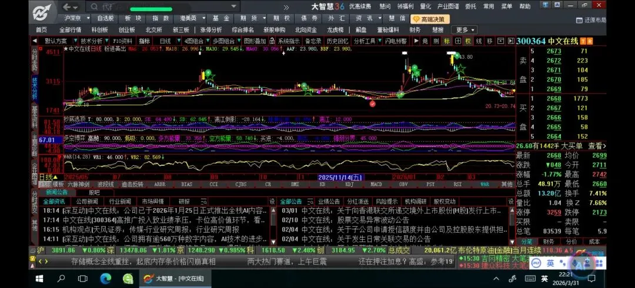
Task: Click the 自选股 button
Action: 105,18
